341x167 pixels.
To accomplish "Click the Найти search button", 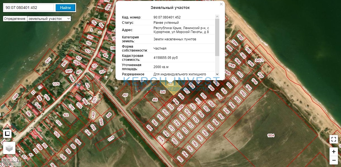I will (65, 8).
